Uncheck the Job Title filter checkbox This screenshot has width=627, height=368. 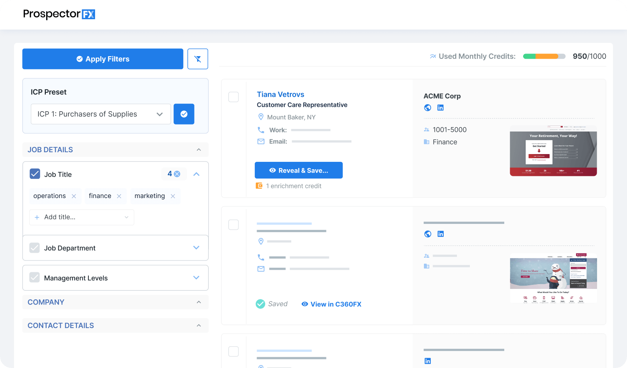point(35,174)
